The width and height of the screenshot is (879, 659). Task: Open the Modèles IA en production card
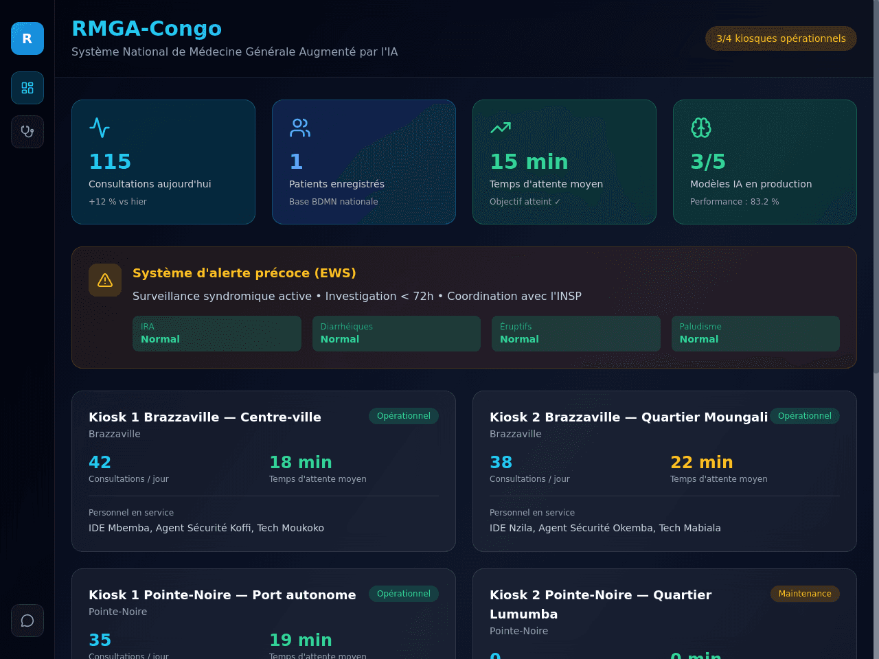click(x=765, y=162)
